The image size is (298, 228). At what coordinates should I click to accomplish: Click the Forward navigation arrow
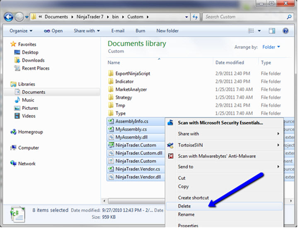[19, 17]
